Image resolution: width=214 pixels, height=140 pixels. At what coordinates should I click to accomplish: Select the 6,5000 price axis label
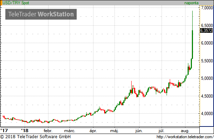pos(207,26)
